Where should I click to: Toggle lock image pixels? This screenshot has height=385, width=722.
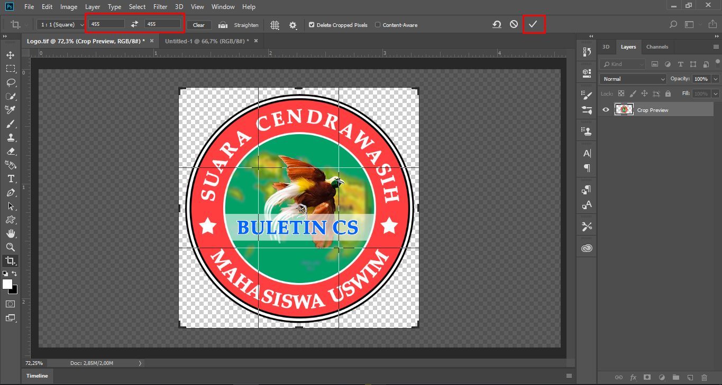633,93
